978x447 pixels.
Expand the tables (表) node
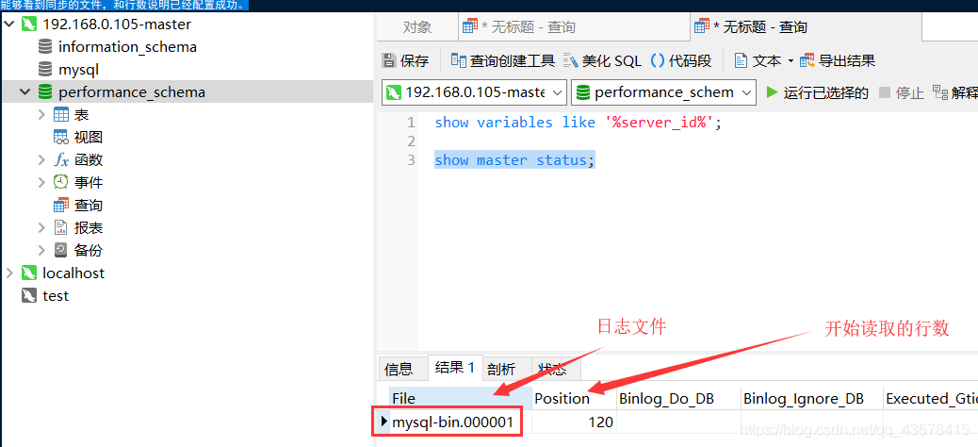click(x=41, y=115)
